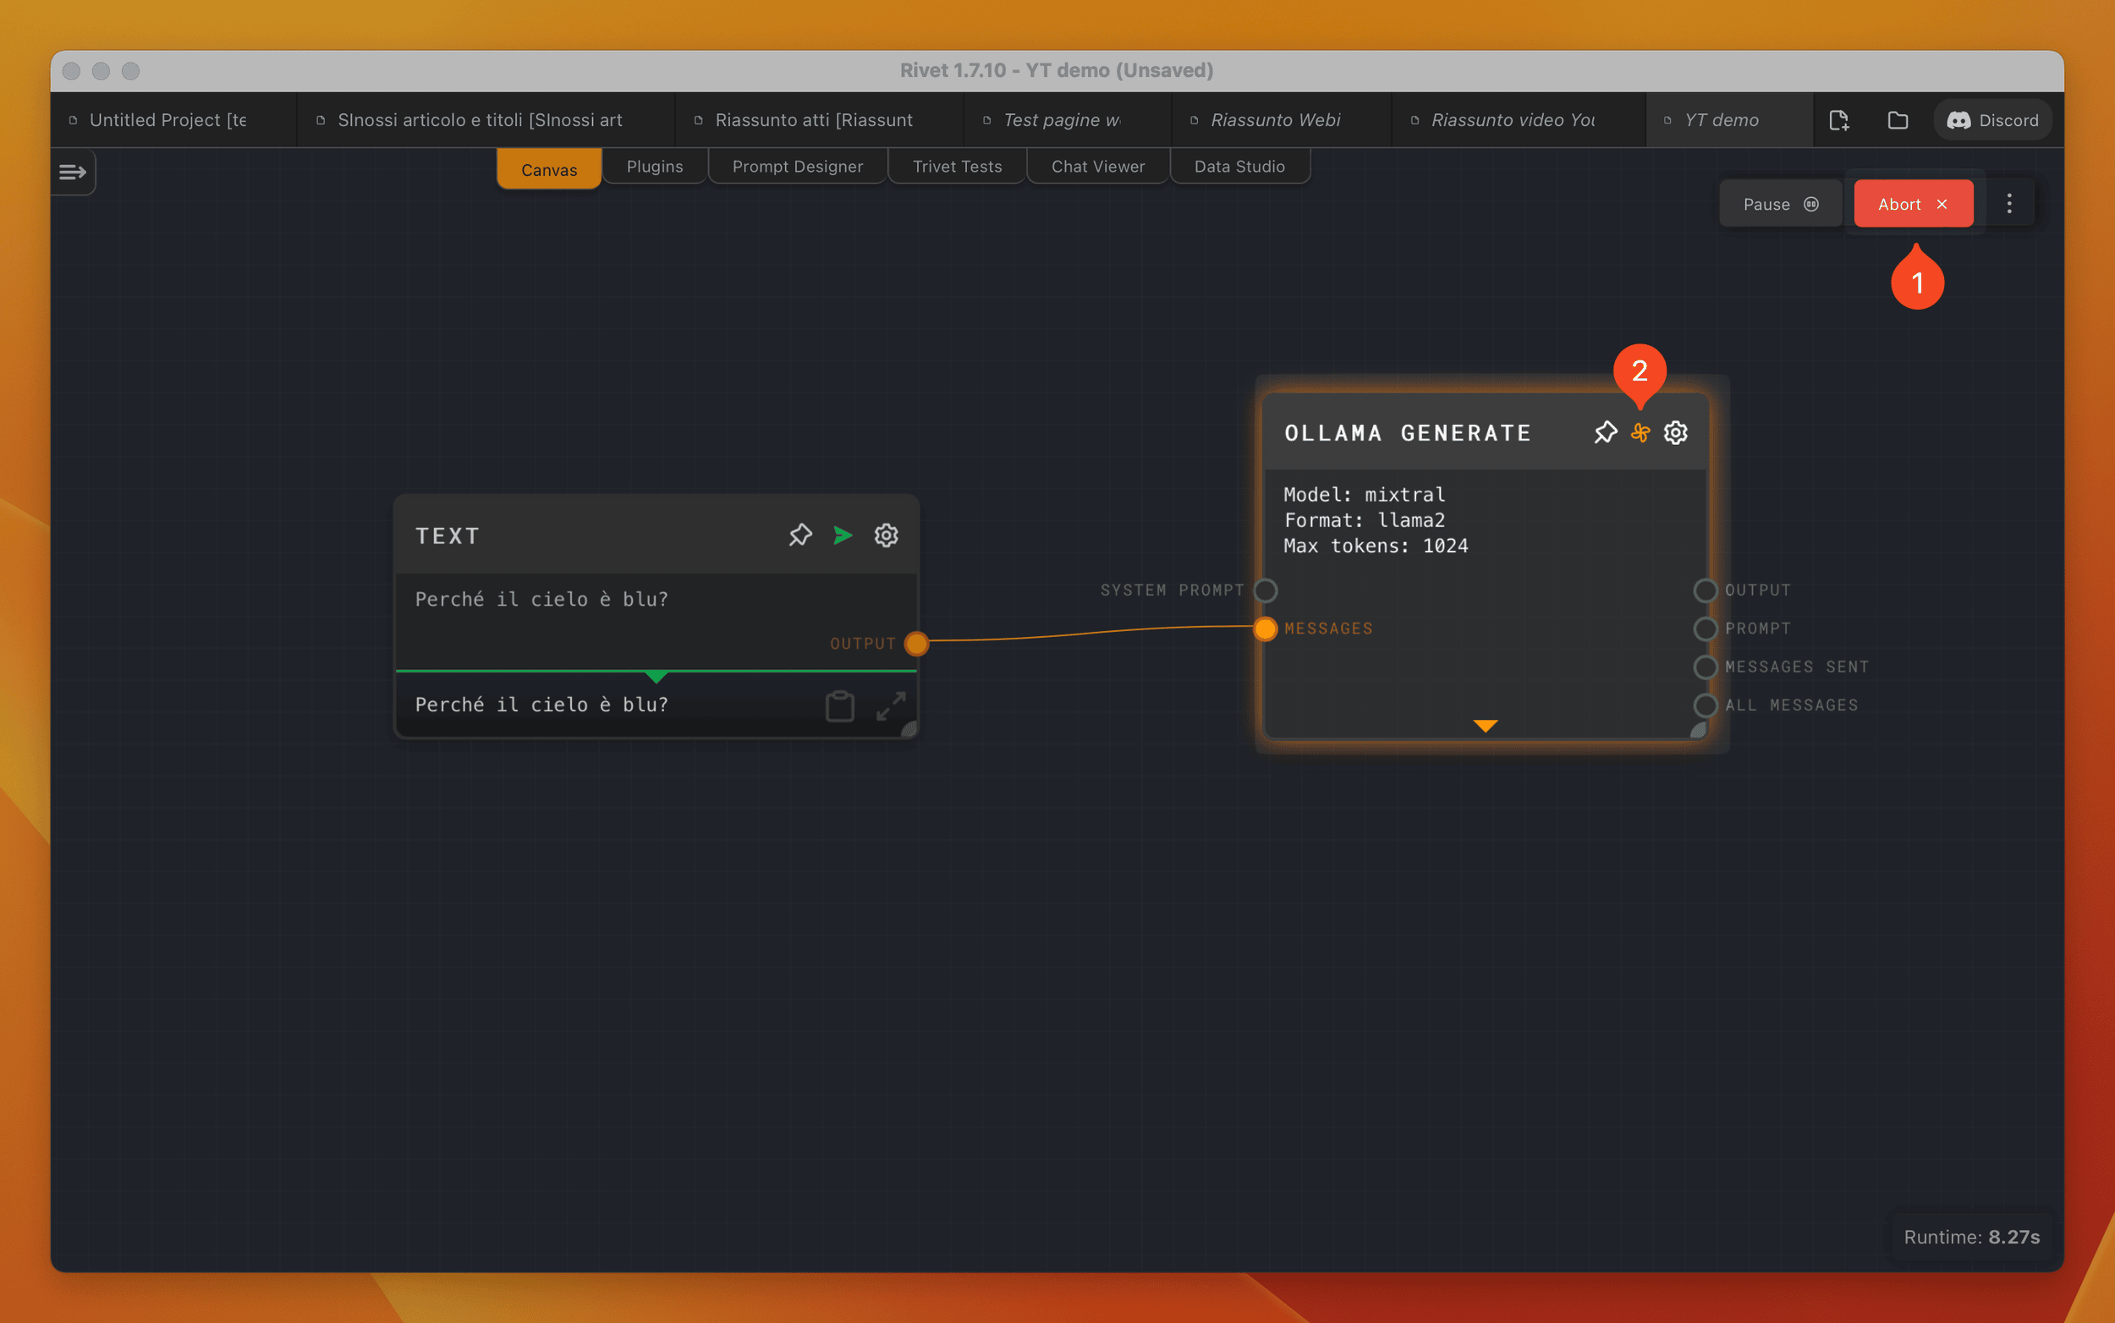2115x1323 pixels.
Task: Click the Text node output result text
Action: tap(541, 705)
